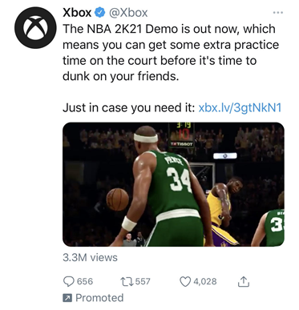
Task: Open the xbx.lv/3gtNkN1 link
Action: tap(240, 107)
